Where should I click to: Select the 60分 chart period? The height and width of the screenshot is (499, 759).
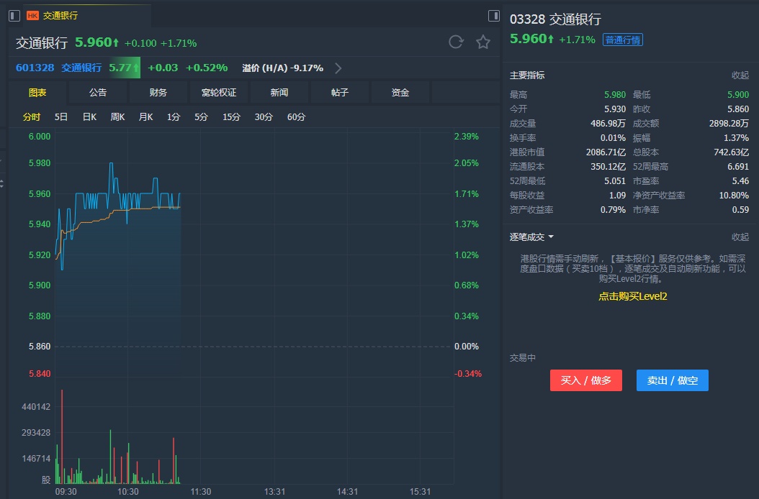(x=296, y=117)
